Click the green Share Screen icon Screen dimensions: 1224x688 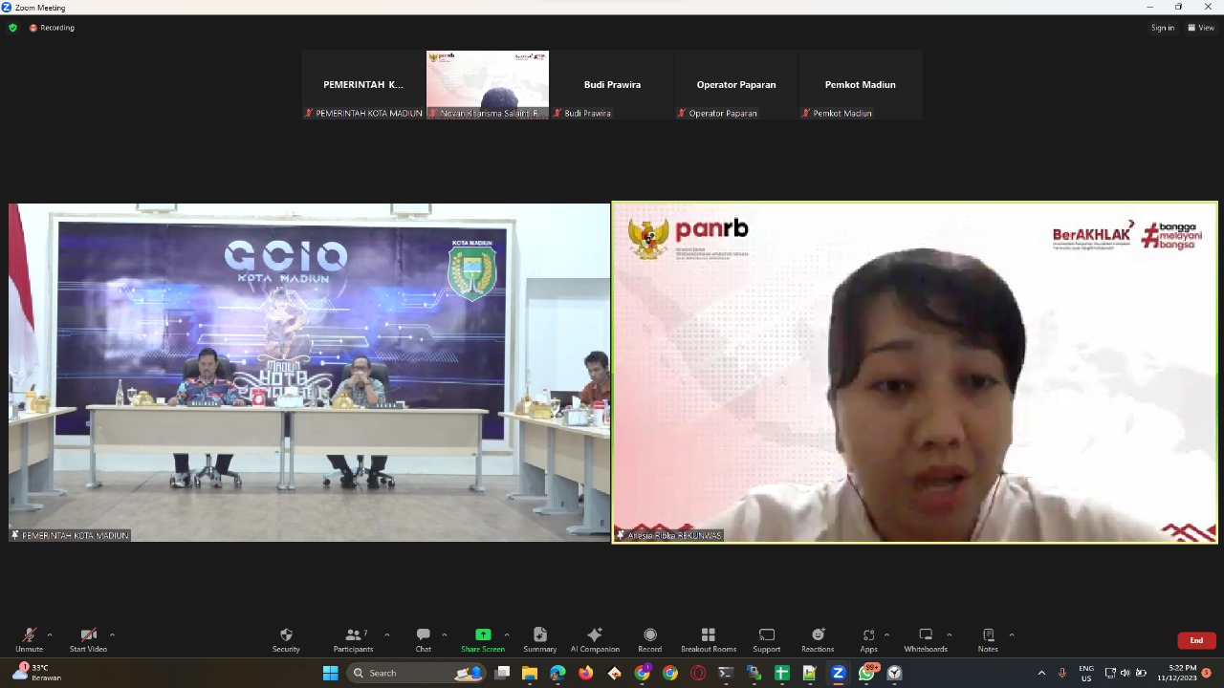(483, 635)
